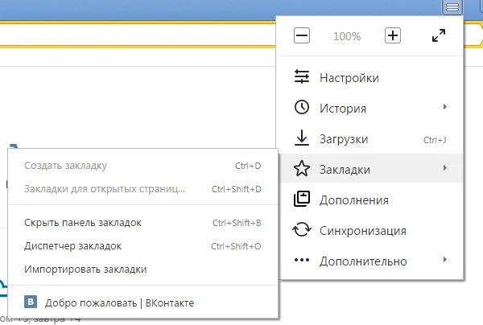Select Скрыть панель закладок
Viewport: 483px width, 325px height.
pos(143,223)
